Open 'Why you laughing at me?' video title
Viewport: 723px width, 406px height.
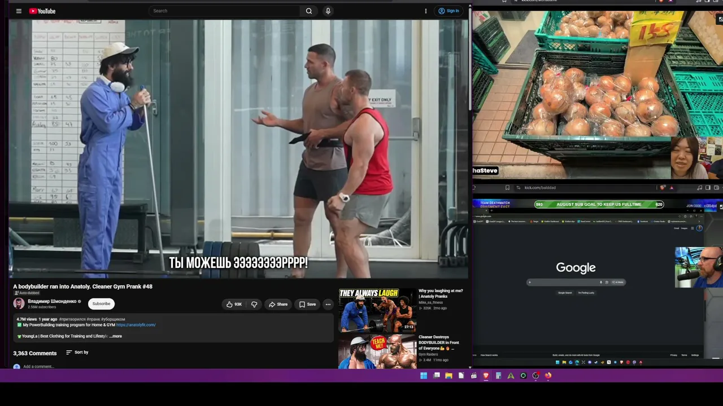[441, 293]
